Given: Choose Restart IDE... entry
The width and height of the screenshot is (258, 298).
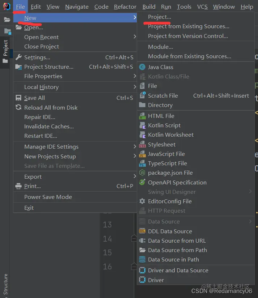Looking at the screenshot, I should click(x=41, y=136).
